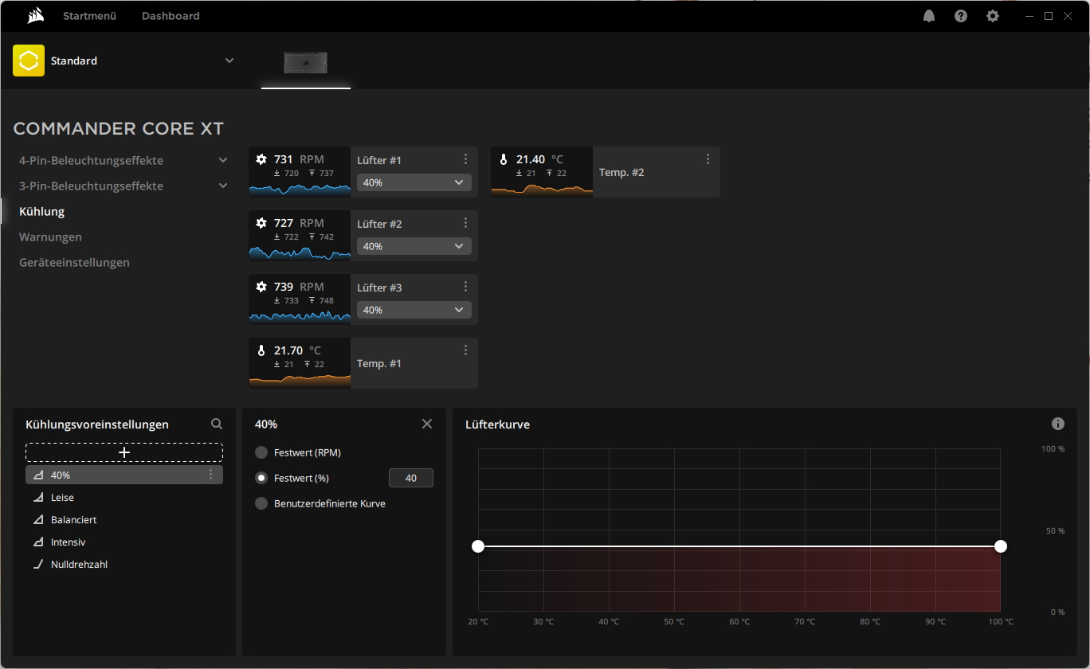Open the Lüfter #1 options menu
The height and width of the screenshot is (669, 1090).
pos(466,159)
